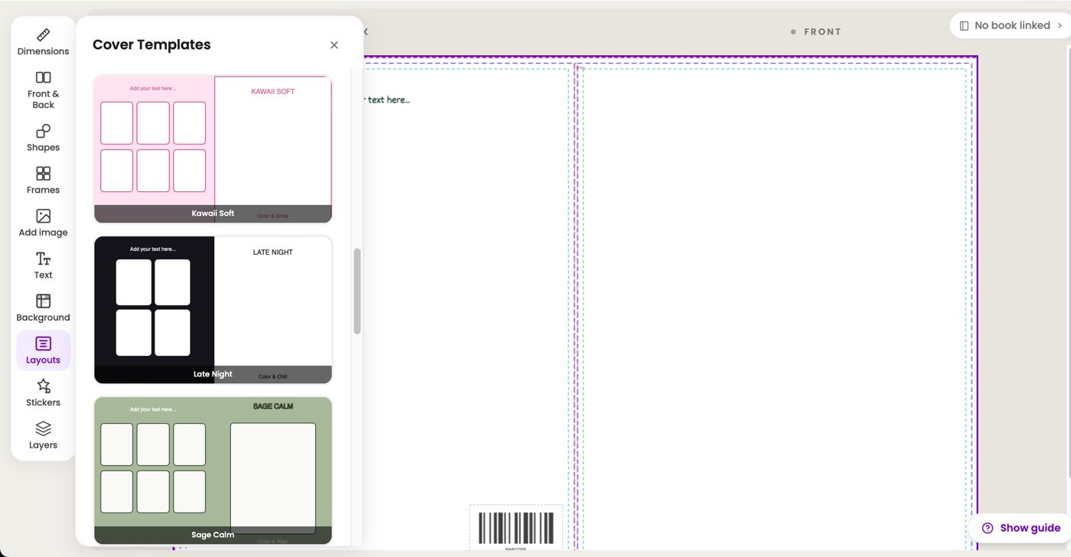This screenshot has height=557, width=1071.
Task: Select the Front & Back tool
Action: (43, 89)
